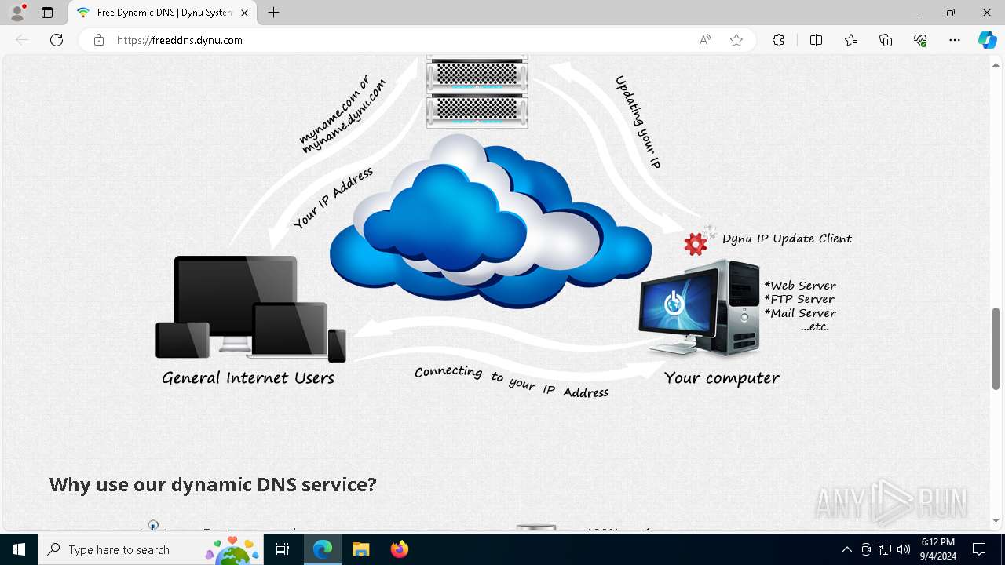Open Firefox from taskbar
The width and height of the screenshot is (1005, 565).
[x=399, y=549]
